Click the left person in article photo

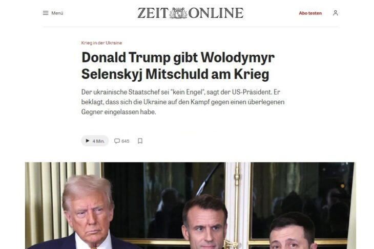click(x=88, y=213)
